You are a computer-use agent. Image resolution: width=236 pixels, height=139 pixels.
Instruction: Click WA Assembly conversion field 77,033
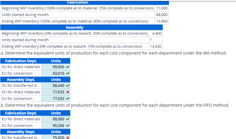[x=56, y=98]
